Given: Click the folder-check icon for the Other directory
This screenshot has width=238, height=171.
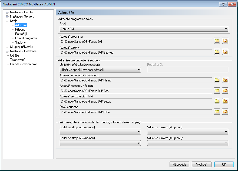Looking at the screenshot, I should pyautogui.click(x=225, y=112).
